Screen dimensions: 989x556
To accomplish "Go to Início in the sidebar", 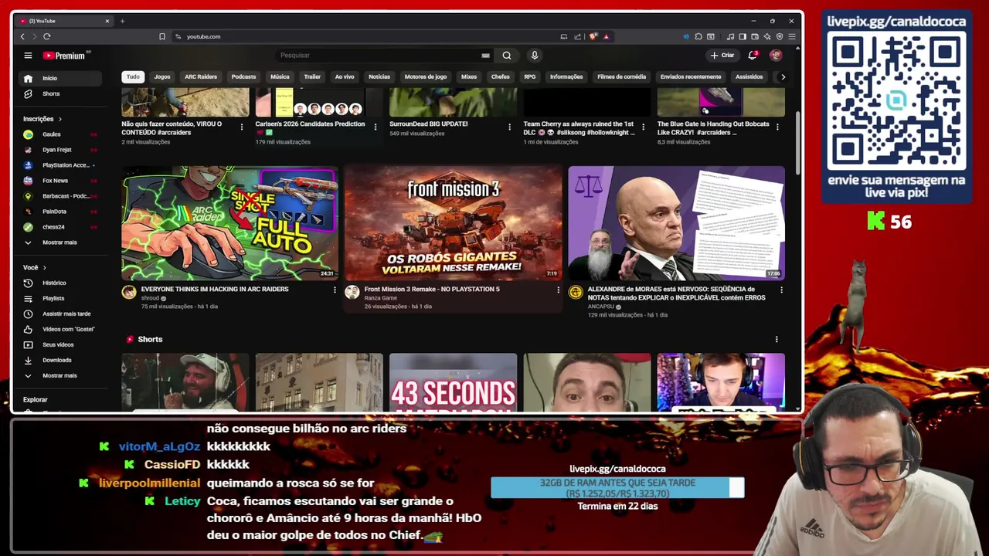I will point(60,78).
